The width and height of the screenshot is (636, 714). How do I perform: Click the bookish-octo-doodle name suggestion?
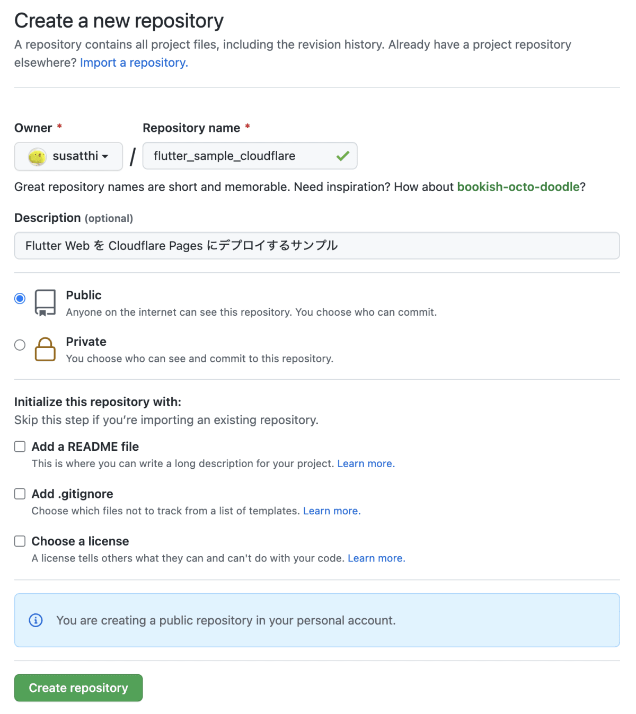pos(518,186)
